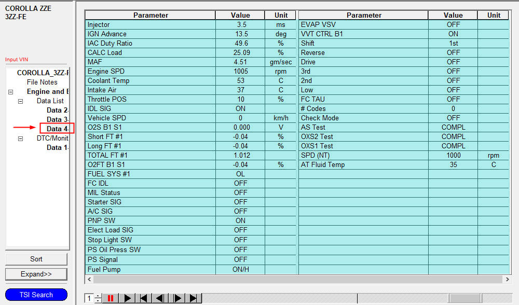The height and width of the screenshot is (305, 519).
Task: Click the PS Oil Press SW parameter
Action: pos(151,249)
